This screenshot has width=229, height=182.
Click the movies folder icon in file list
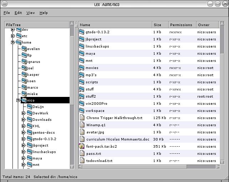[82, 68]
